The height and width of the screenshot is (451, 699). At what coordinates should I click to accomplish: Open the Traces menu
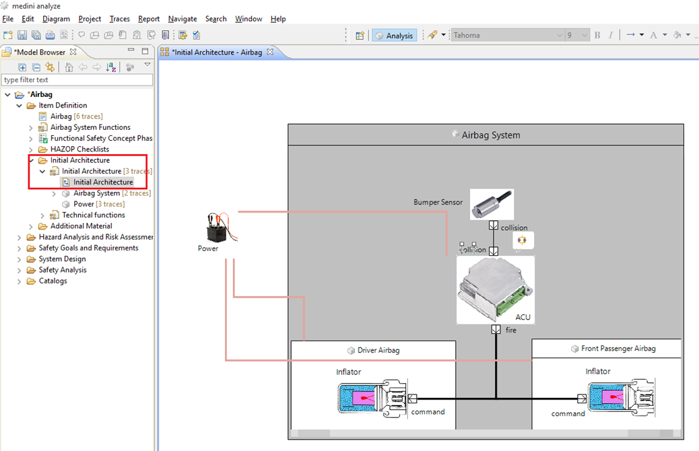(x=119, y=19)
